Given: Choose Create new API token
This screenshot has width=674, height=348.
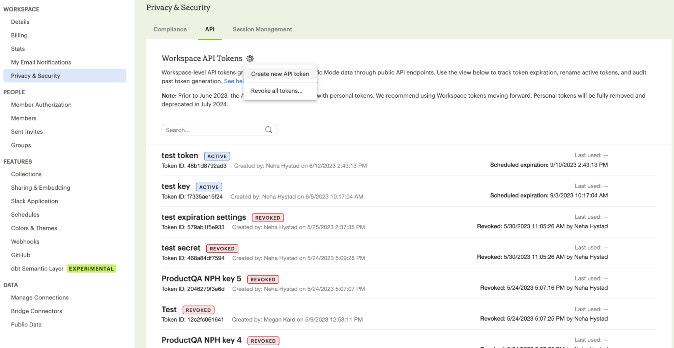Looking at the screenshot, I should point(280,74).
